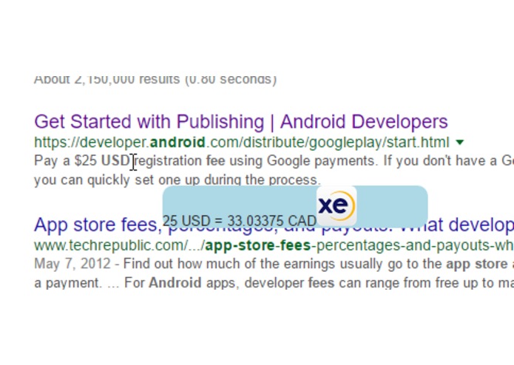The width and height of the screenshot is (514, 365).
Task: Click the 'May 7, 2012' snippet line
Action: [274, 264]
